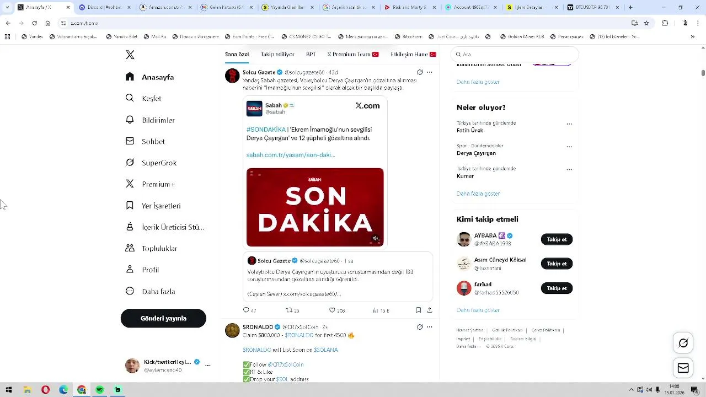
Task: Show more bookmarks chevron in bookmarks bar
Action: (x=693, y=37)
